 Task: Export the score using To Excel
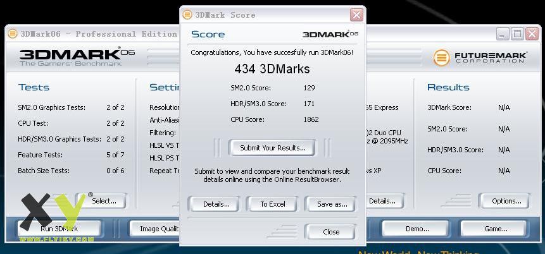pos(272,204)
